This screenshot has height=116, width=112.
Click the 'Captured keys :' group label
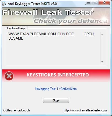click(17, 28)
